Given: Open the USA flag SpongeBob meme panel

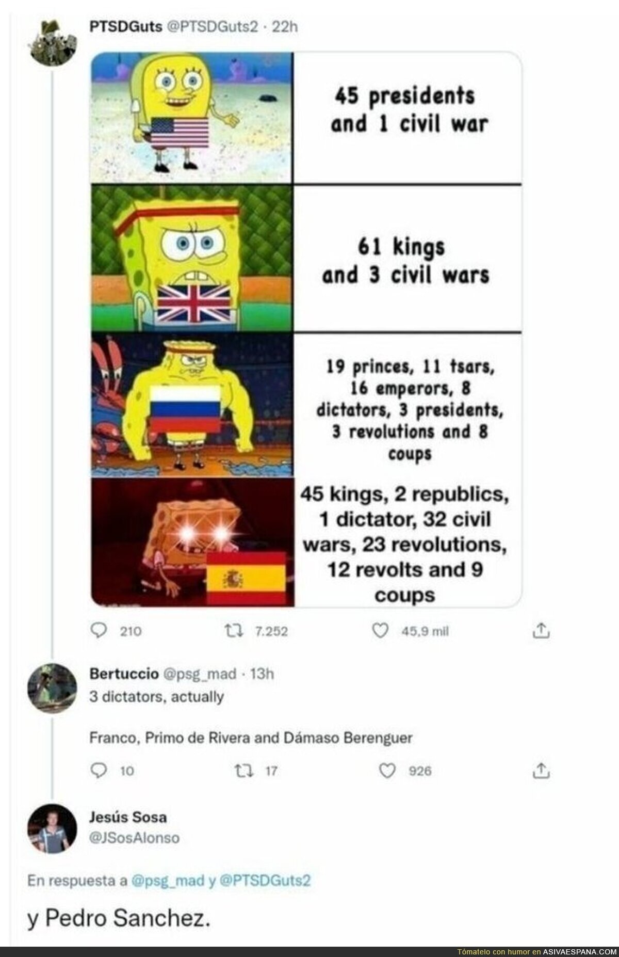Looking at the screenshot, I should click(x=192, y=117).
